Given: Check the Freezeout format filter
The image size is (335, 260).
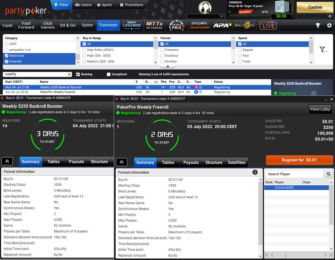Looking at the screenshot, I should [x=162, y=50].
